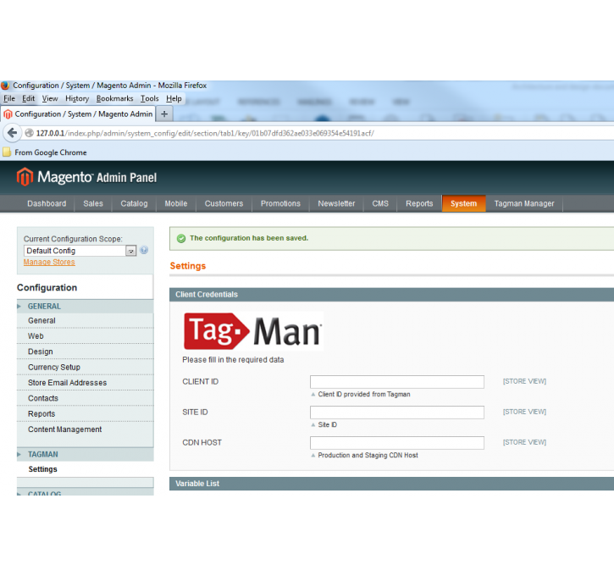Image resolution: width=614 pixels, height=576 pixels.
Task: Click the success checkmark icon
Action: (x=181, y=239)
